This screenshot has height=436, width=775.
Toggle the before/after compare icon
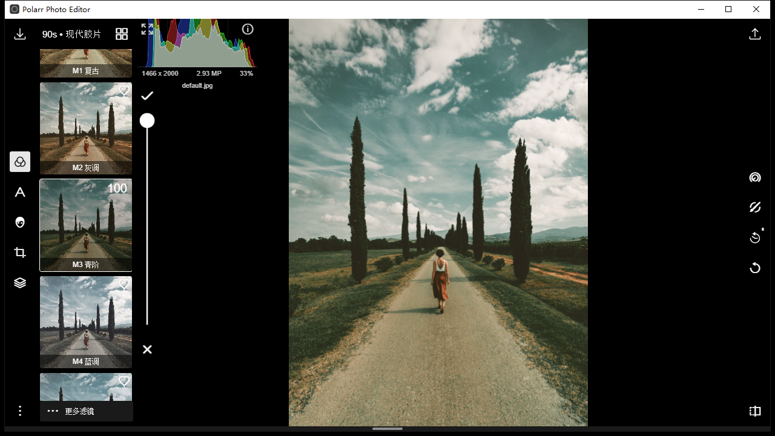(x=755, y=411)
